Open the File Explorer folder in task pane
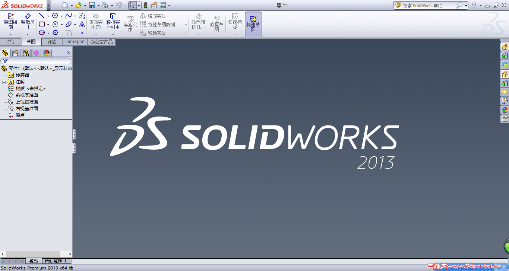509x271 pixels. pos(505,92)
